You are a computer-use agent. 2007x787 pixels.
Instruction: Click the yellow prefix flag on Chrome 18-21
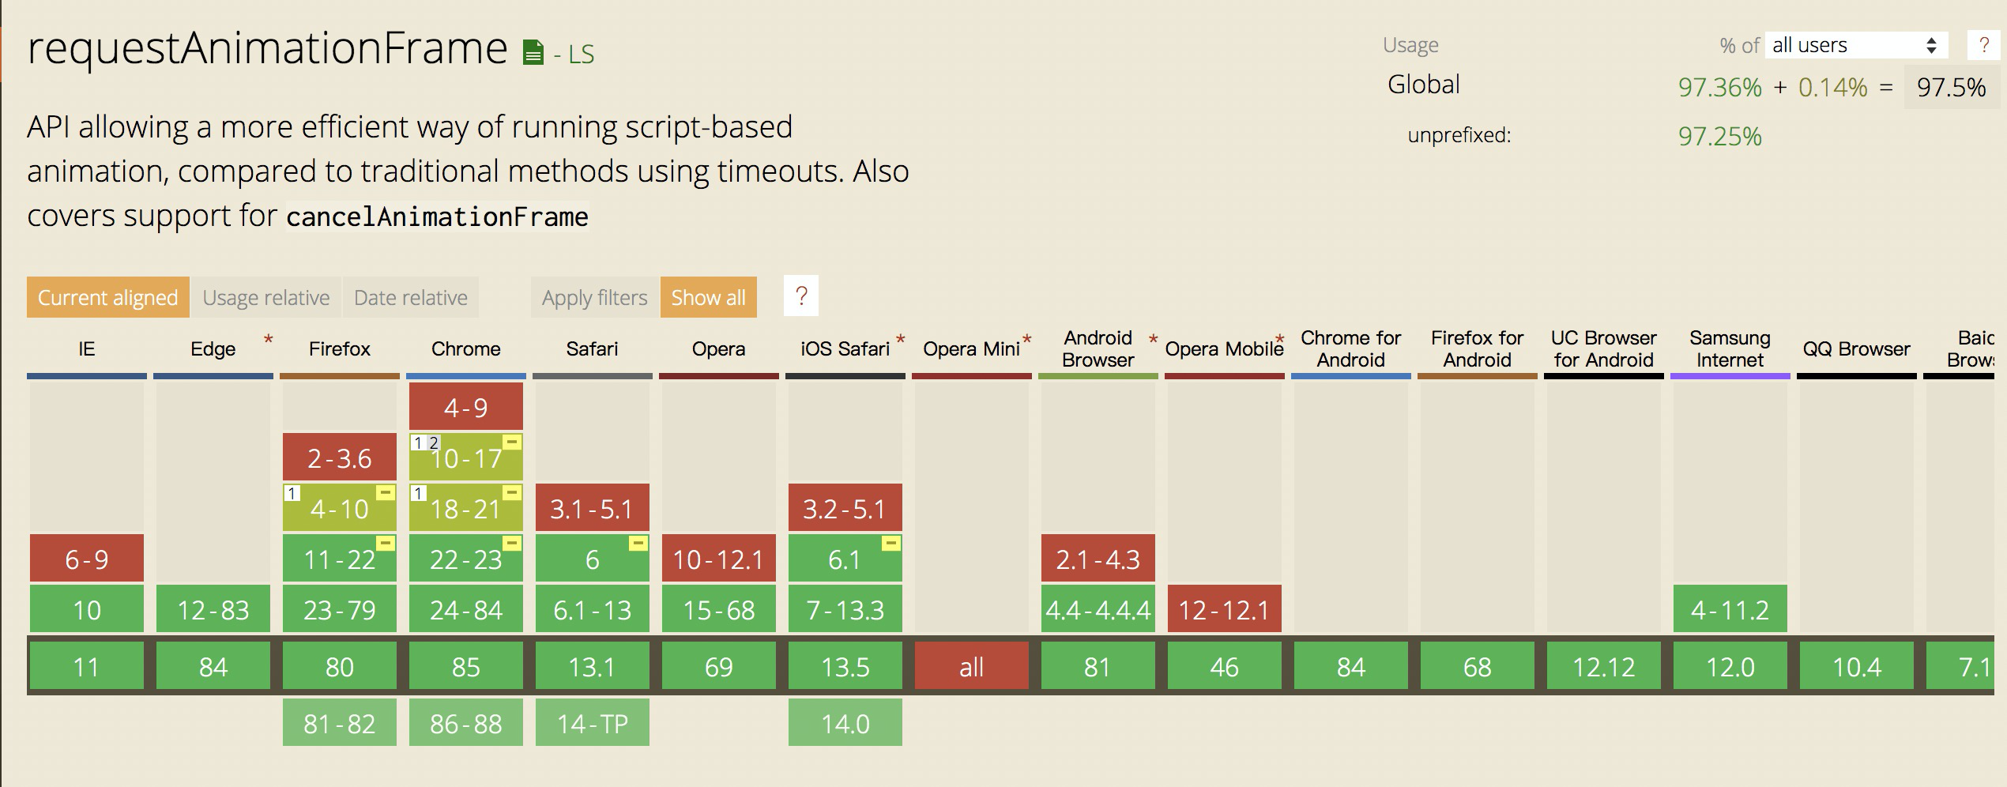513,493
